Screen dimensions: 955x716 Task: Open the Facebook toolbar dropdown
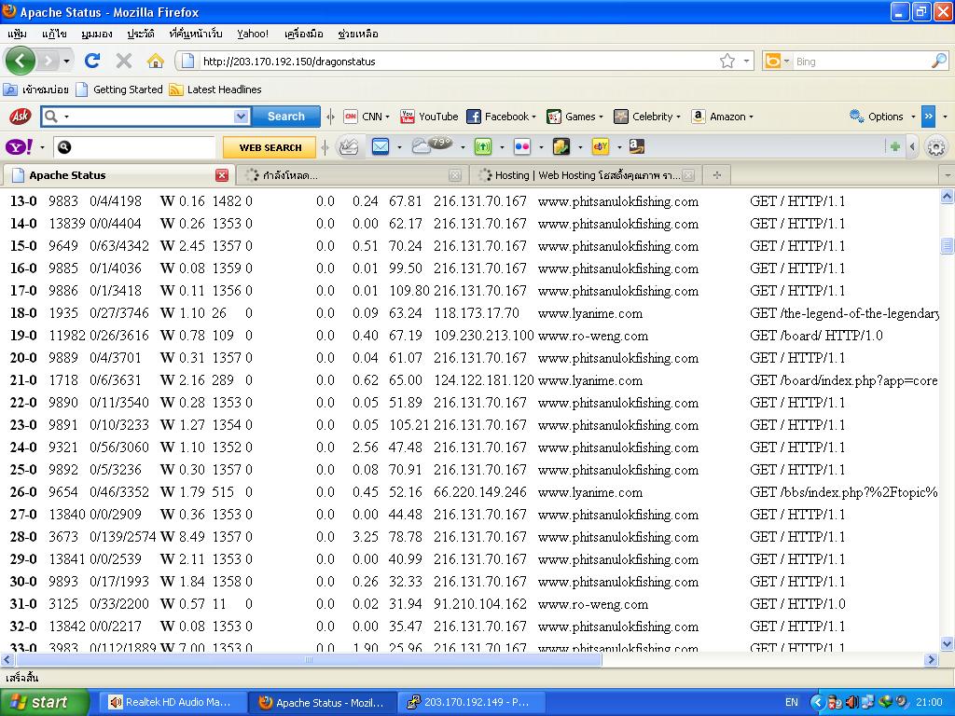click(x=501, y=117)
